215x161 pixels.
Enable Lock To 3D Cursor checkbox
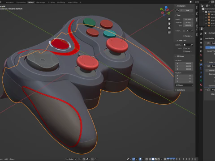coord(184,48)
